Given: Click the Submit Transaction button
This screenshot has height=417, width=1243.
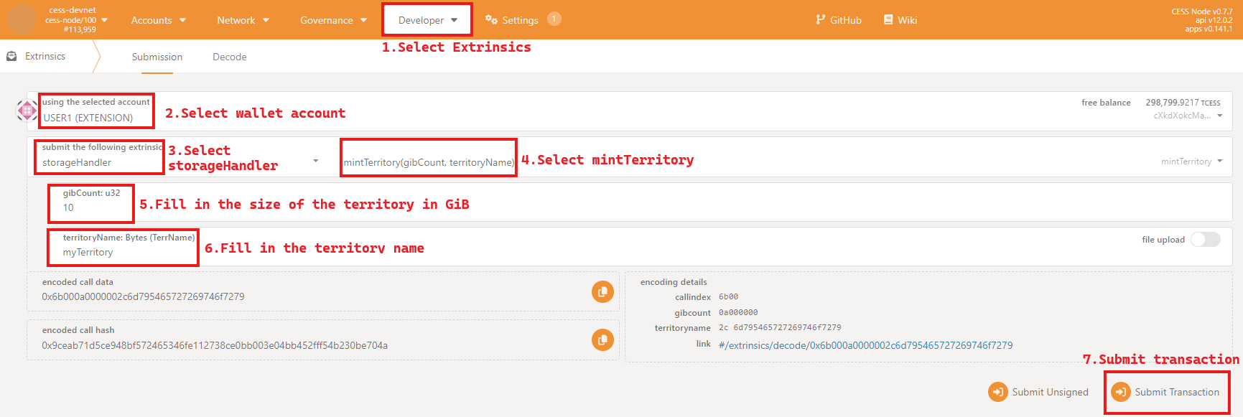Looking at the screenshot, I should (x=1167, y=392).
